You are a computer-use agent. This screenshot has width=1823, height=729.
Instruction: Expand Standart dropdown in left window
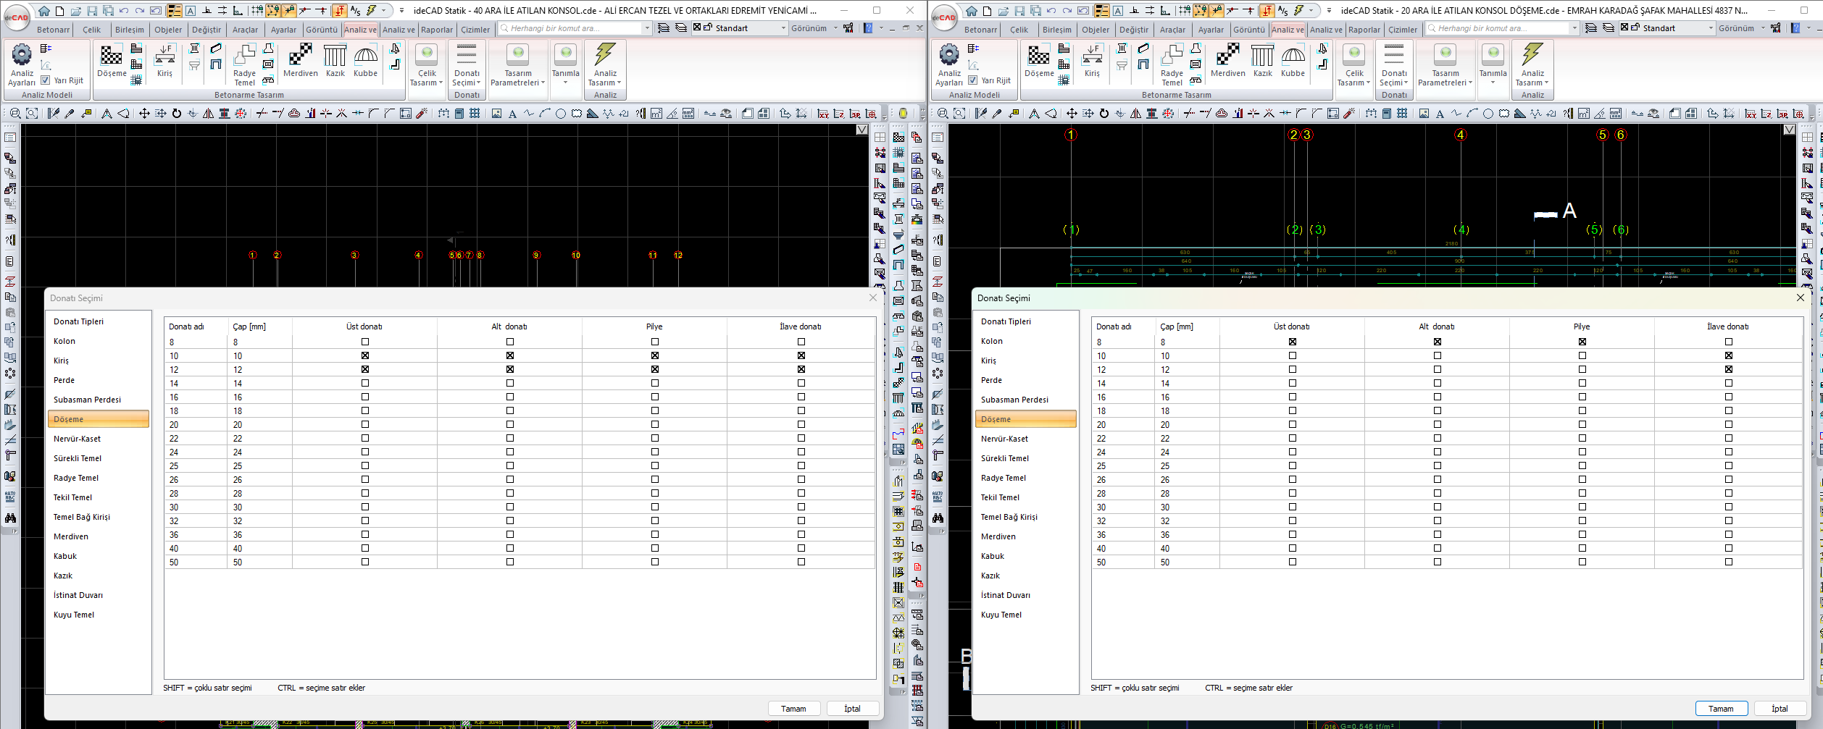click(x=783, y=28)
